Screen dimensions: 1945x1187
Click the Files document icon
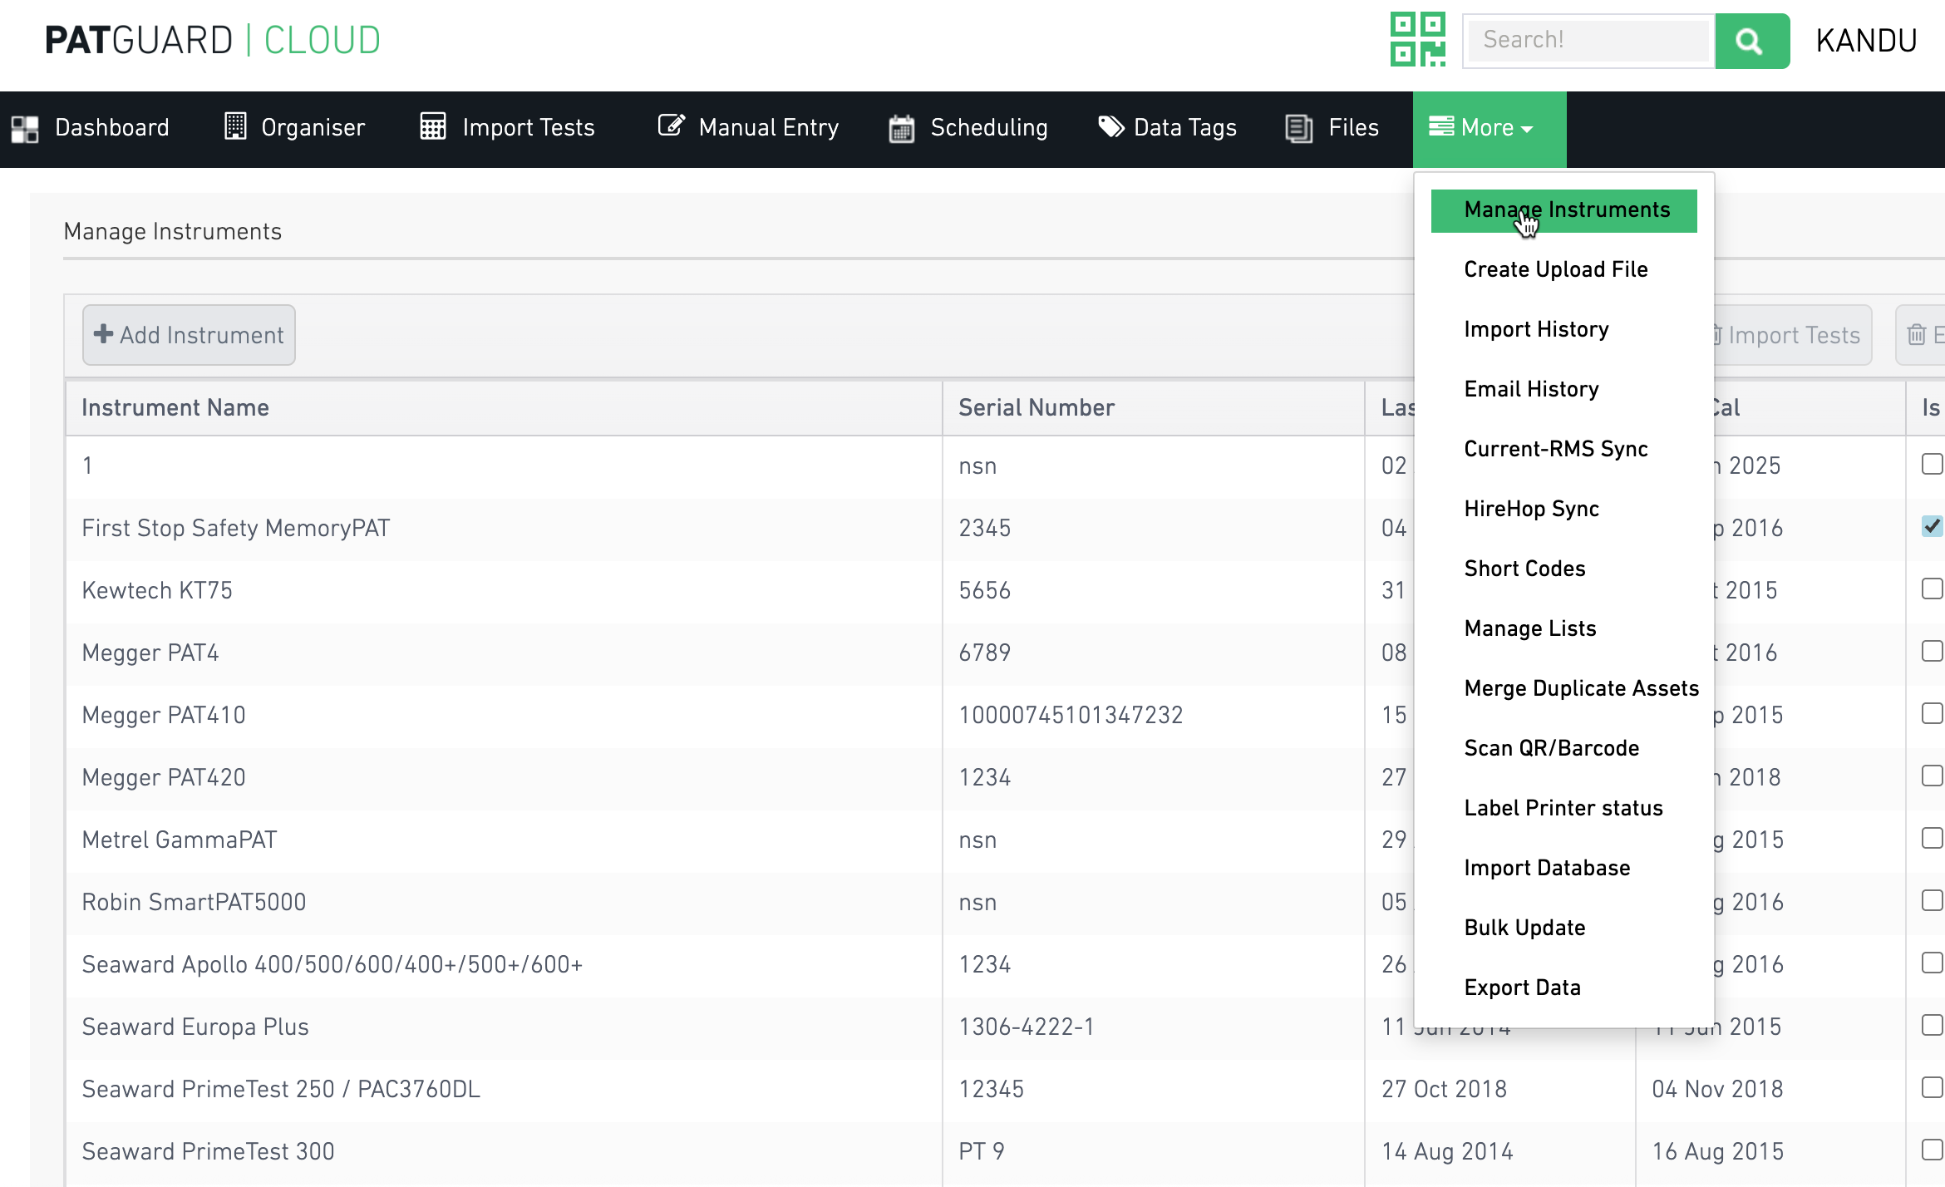click(1298, 128)
